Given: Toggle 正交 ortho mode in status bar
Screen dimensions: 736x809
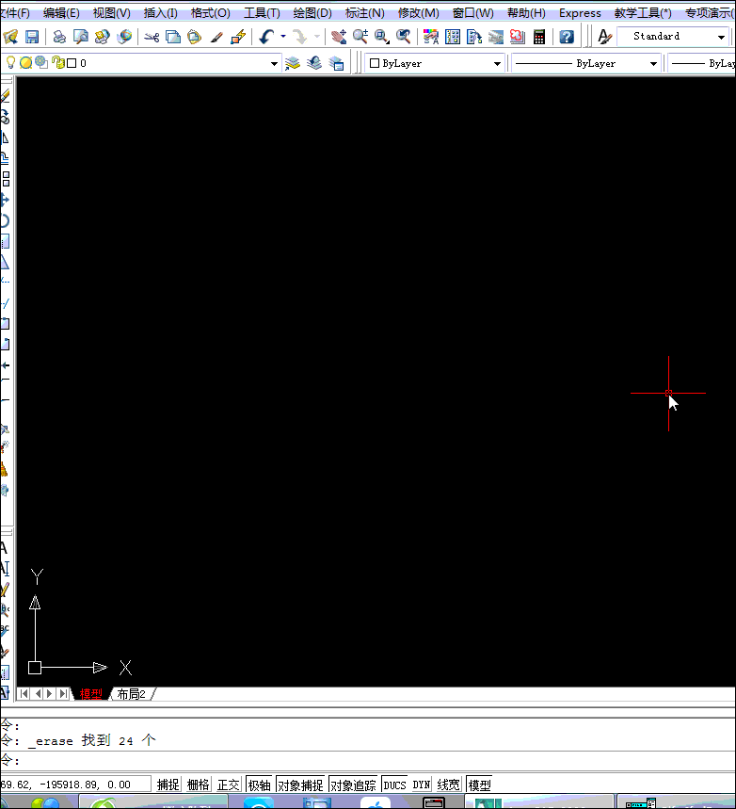Looking at the screenshot, I should 229,785.
